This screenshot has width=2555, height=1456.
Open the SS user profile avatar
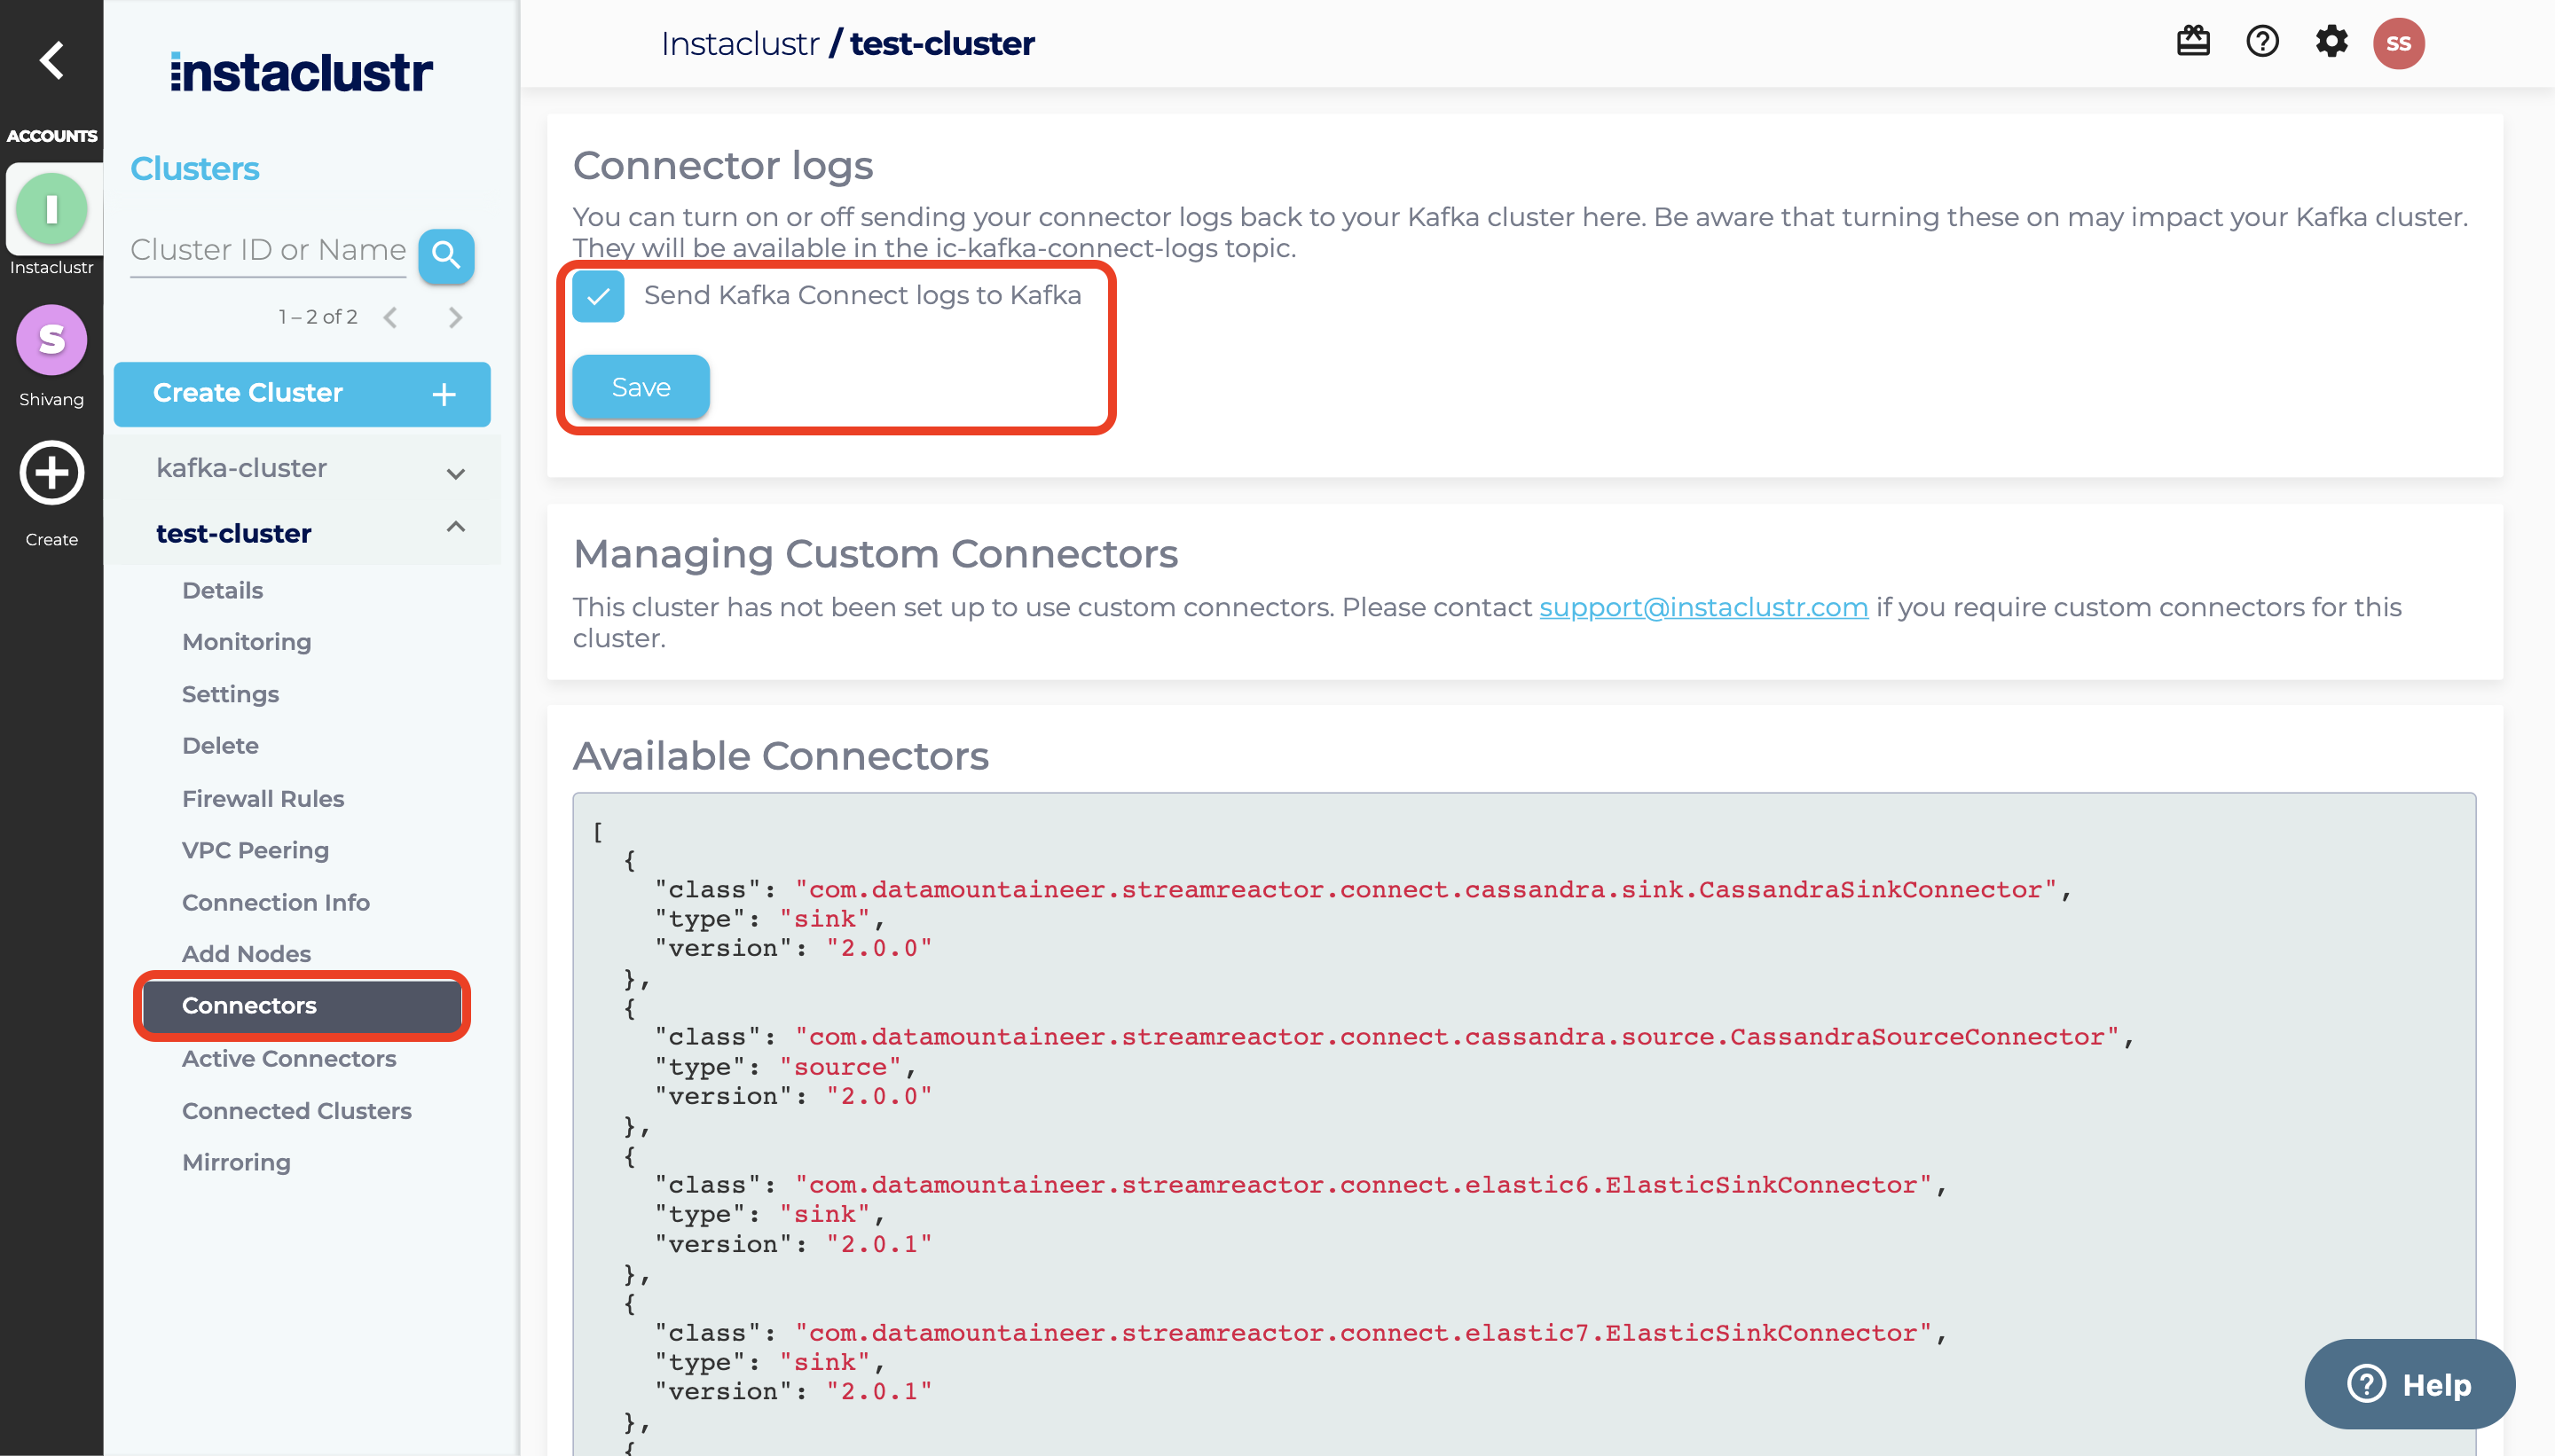coord(2398,43)
